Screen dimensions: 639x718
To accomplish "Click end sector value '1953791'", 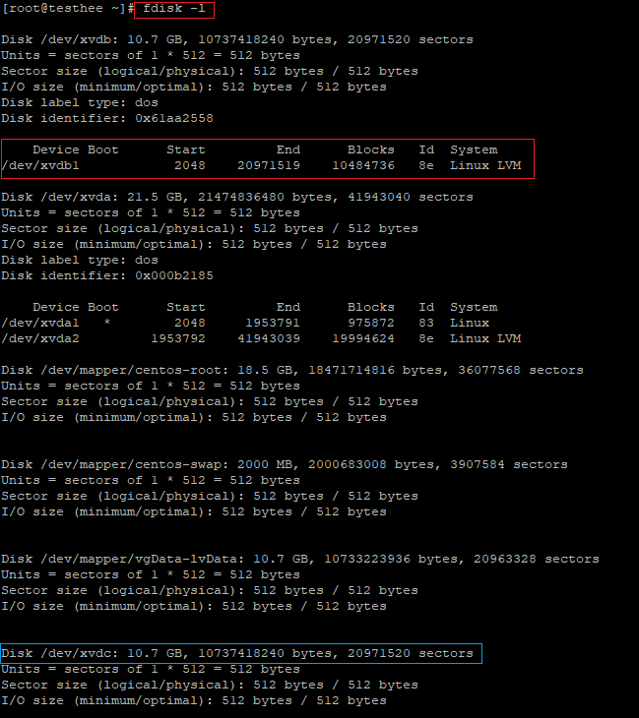I will click(x=273, y=324).
